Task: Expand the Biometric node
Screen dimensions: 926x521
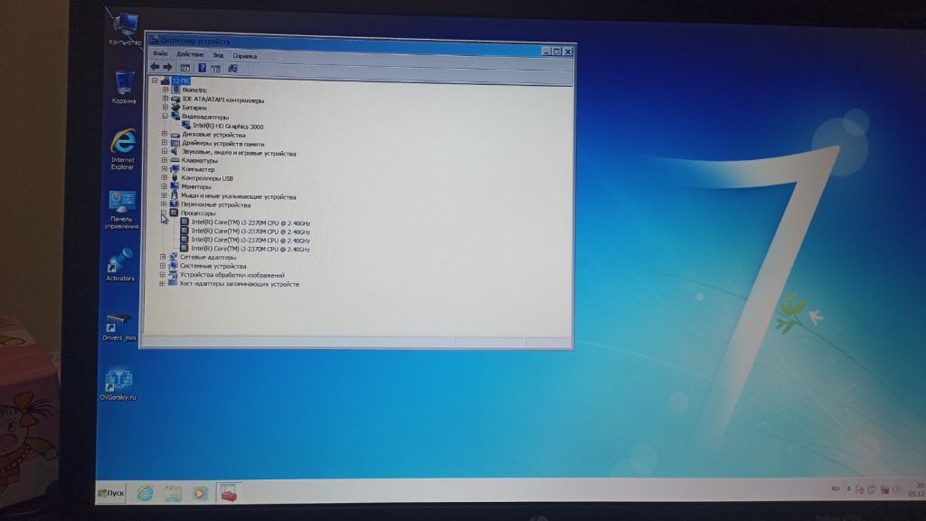Action: [165, 90]
